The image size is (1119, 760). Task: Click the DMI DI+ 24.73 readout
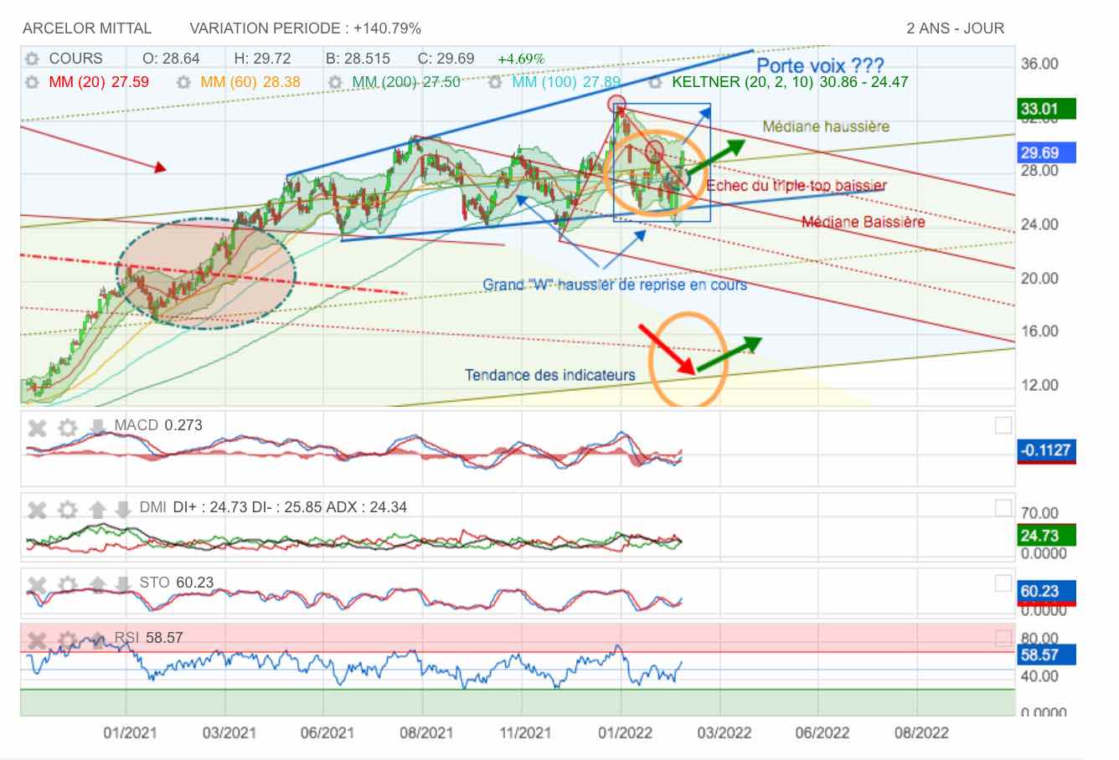click(x=210, y=507)
